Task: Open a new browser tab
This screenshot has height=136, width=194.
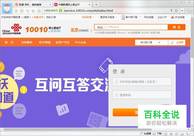Action: 96,5
